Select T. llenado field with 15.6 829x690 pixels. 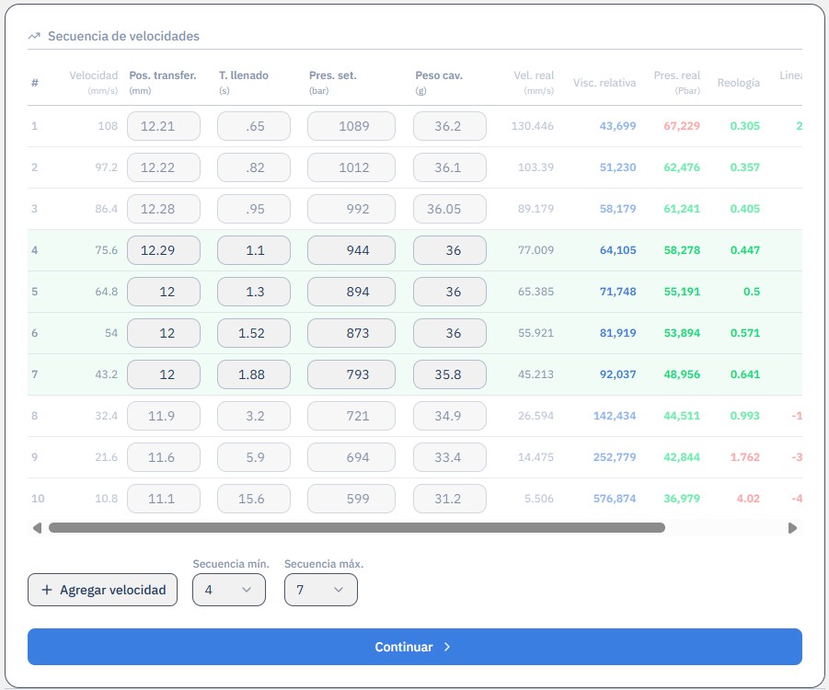[254, 499]
